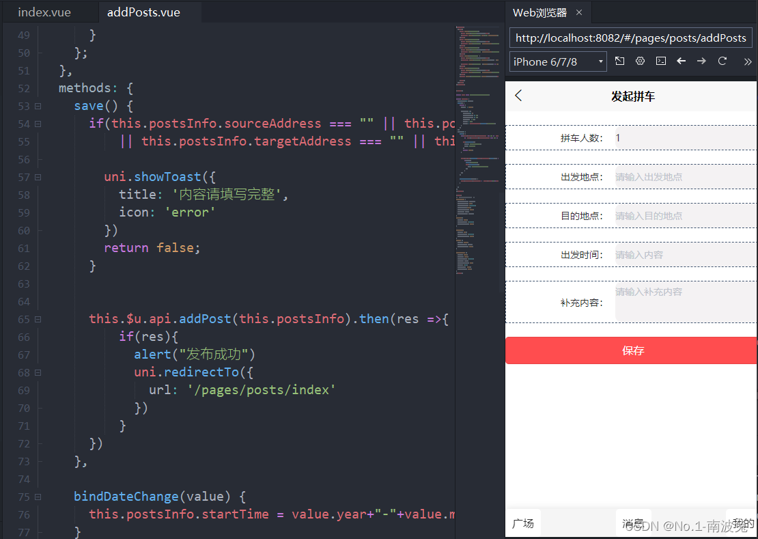The width and height of the screenshot is (758, 539).
Task: Switch to the index.vue editor tab
Action: point(44,12)
